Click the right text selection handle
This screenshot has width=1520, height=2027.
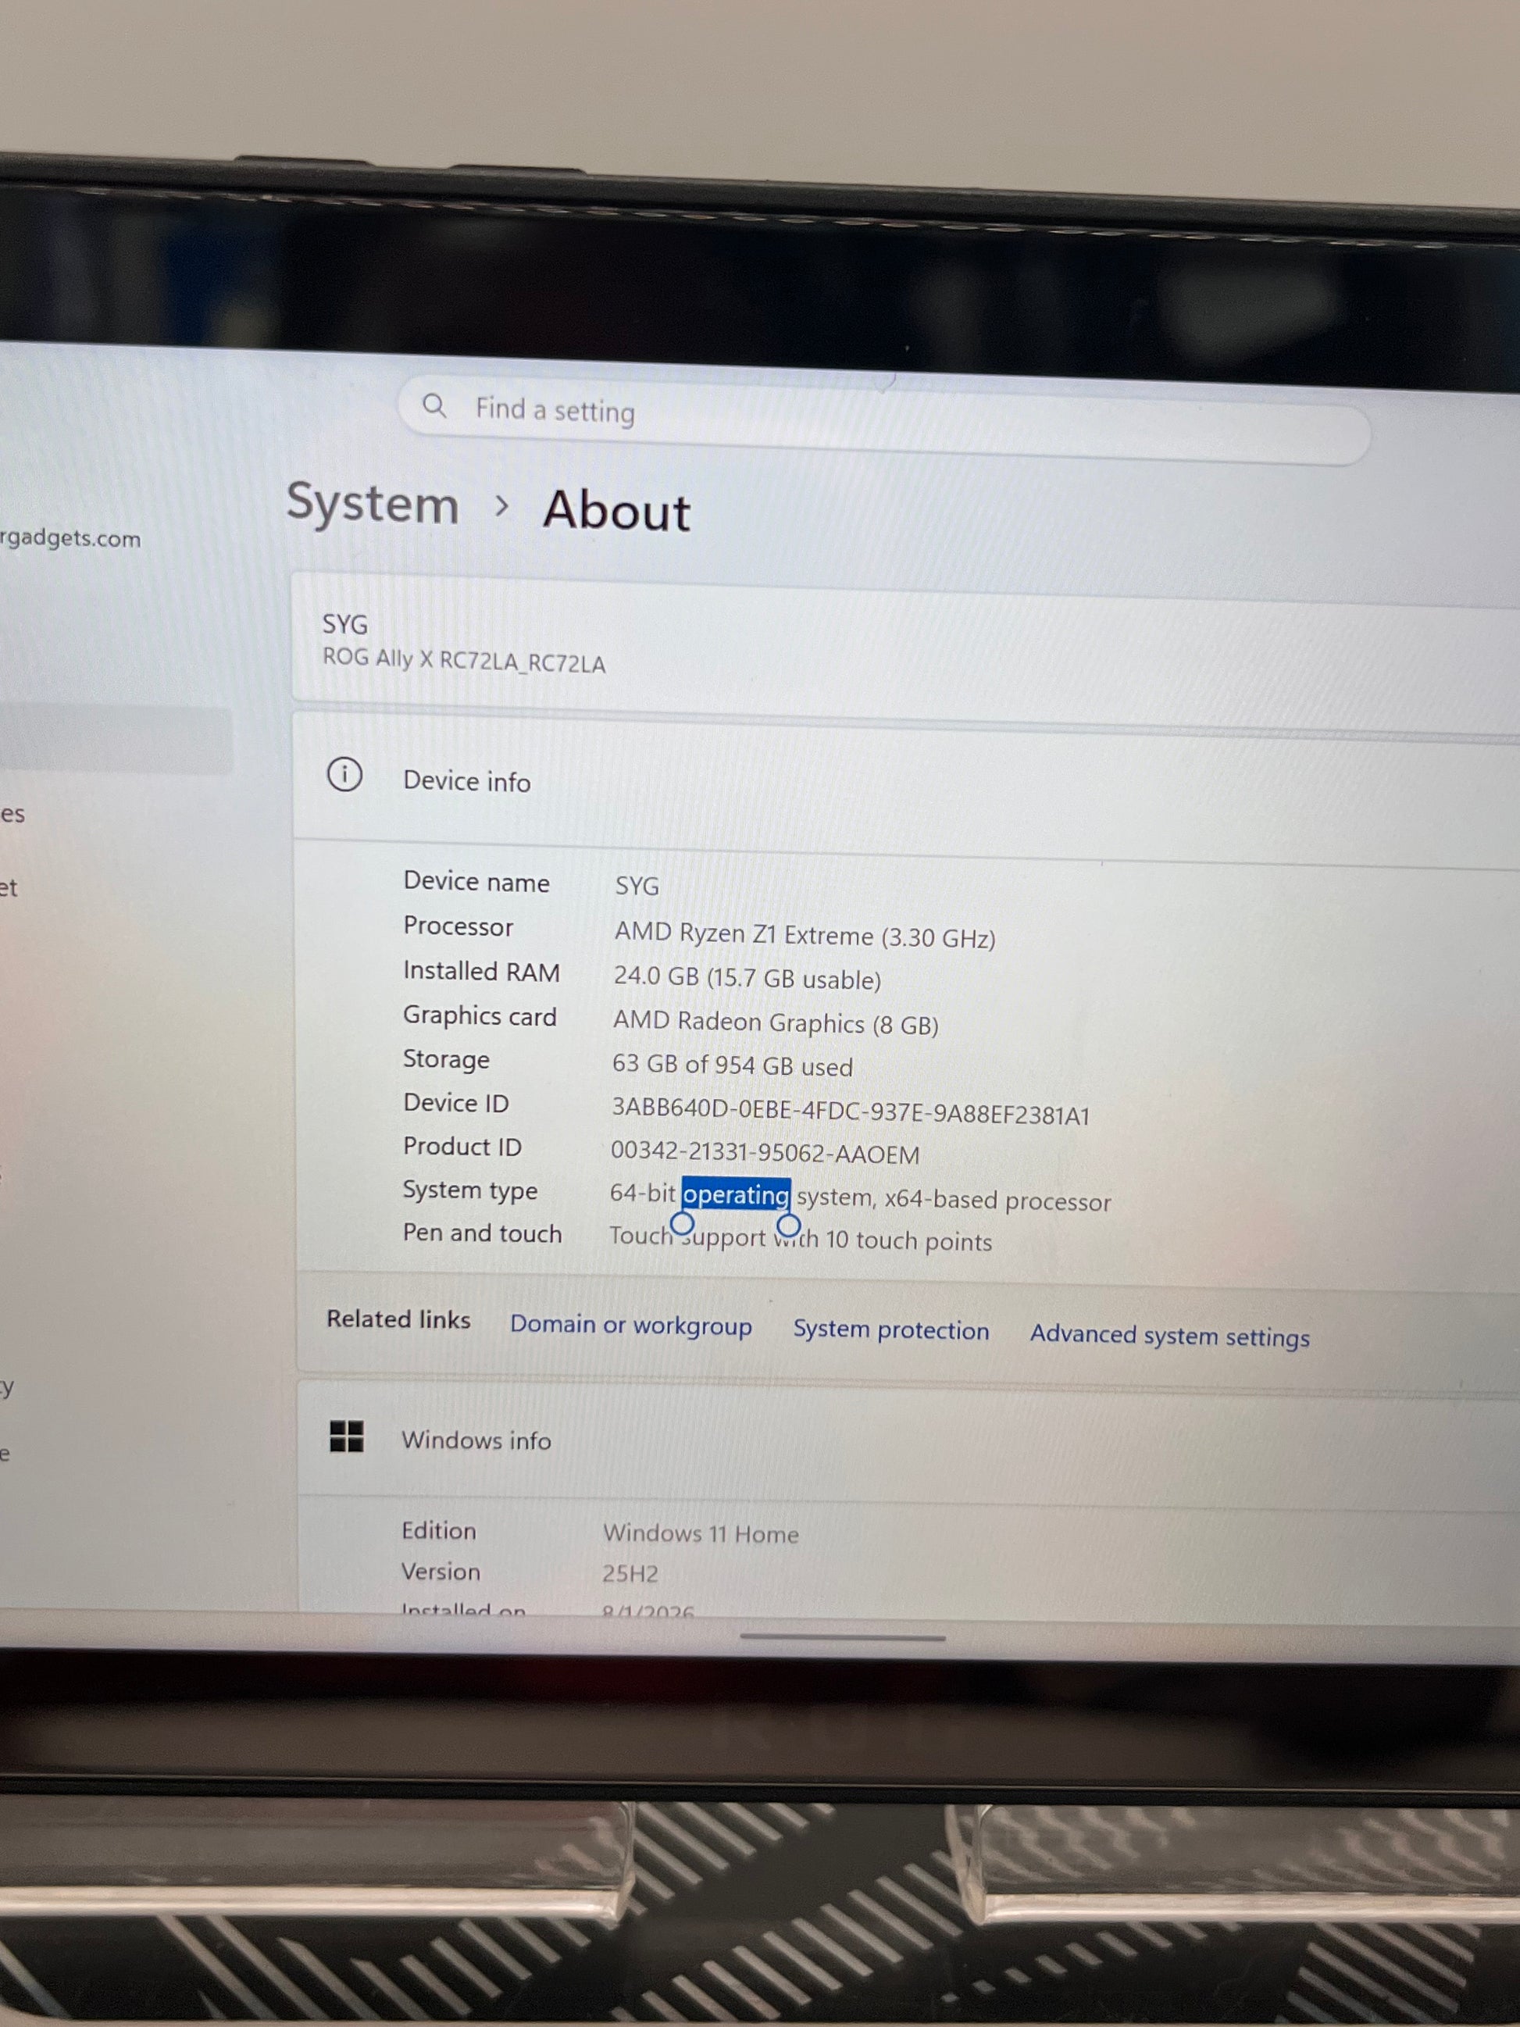click(x=788, y=1226)
